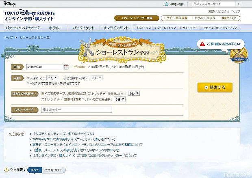252x178 pixels.
Task: Open the child count 0人 dropdown
Action: point(96,78)
